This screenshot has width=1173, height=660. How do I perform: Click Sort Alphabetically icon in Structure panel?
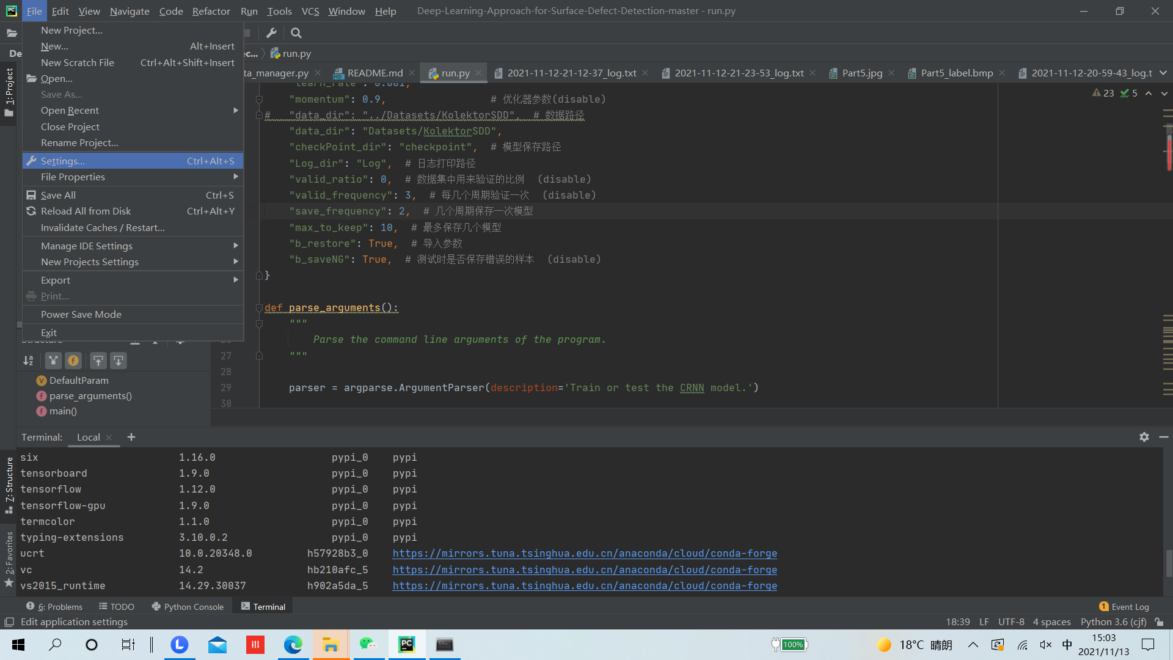tap(29, 361)
